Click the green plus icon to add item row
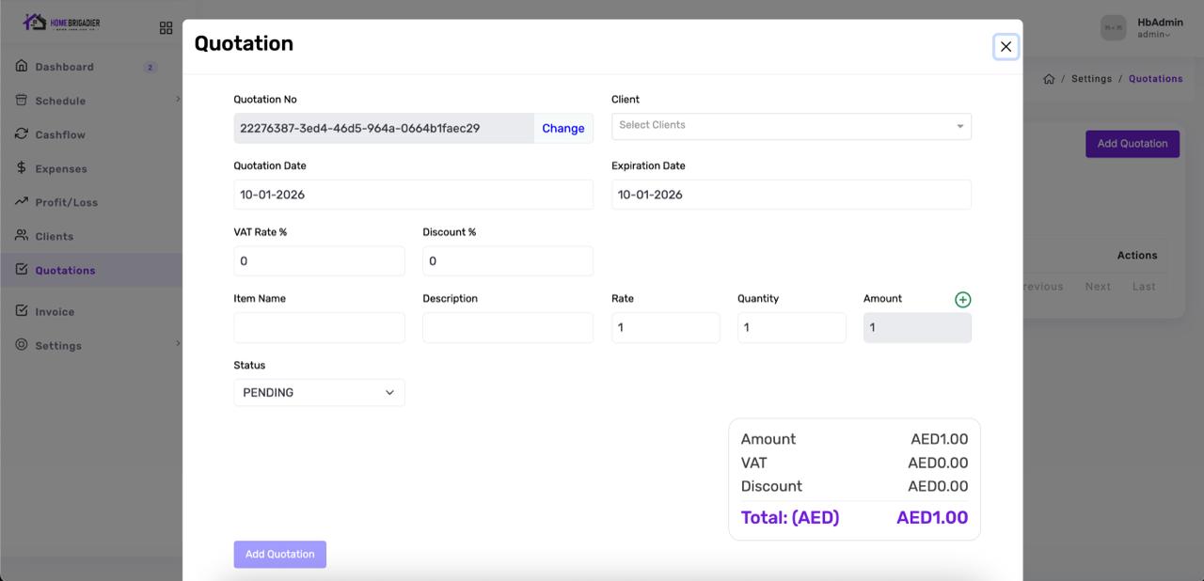 pyautogui.click(x=962, y=300)
